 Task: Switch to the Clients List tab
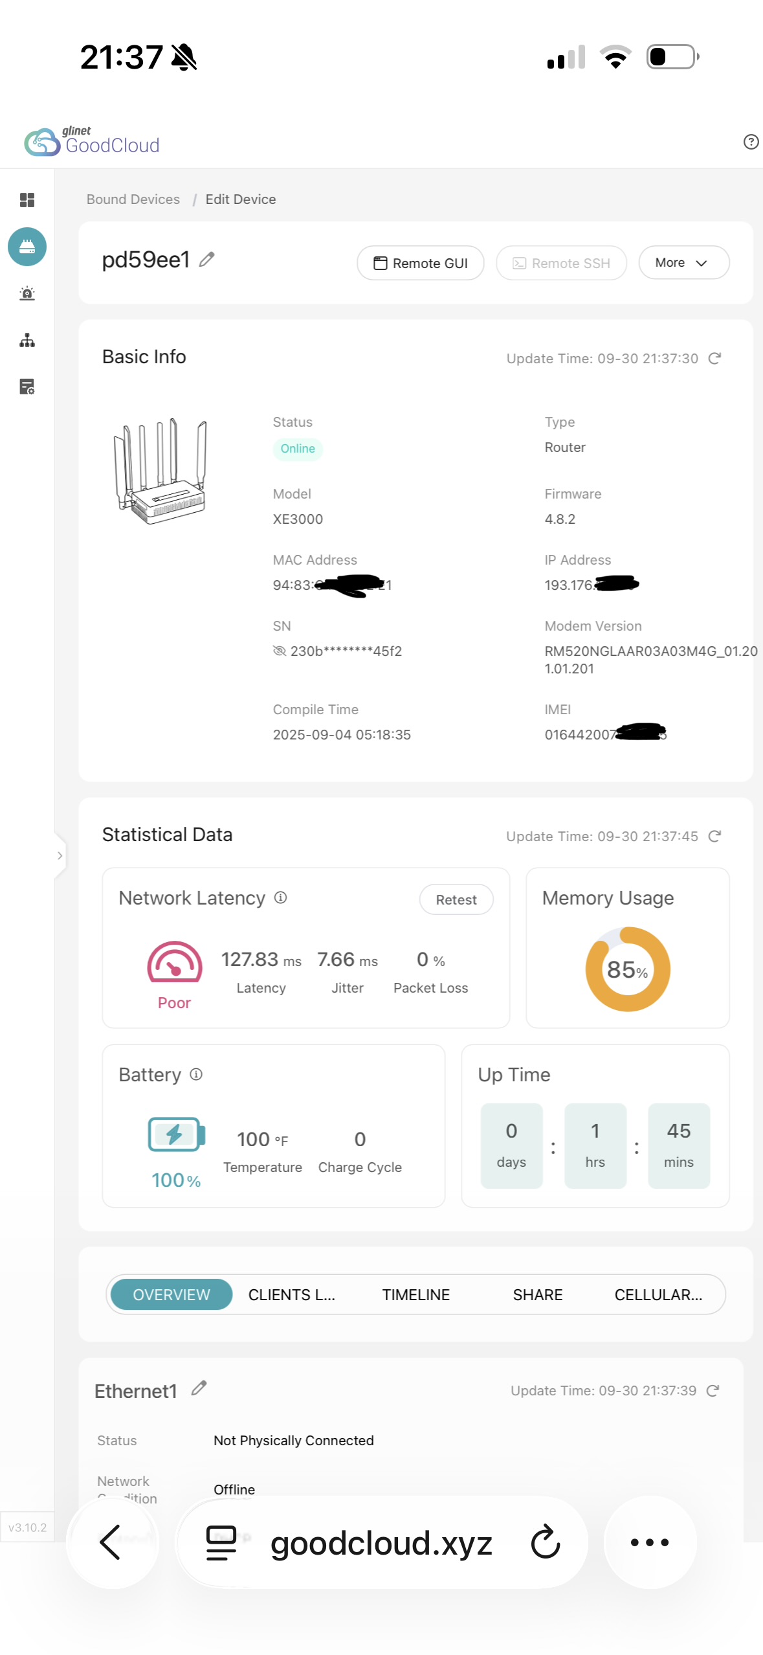coord(292,1295)
